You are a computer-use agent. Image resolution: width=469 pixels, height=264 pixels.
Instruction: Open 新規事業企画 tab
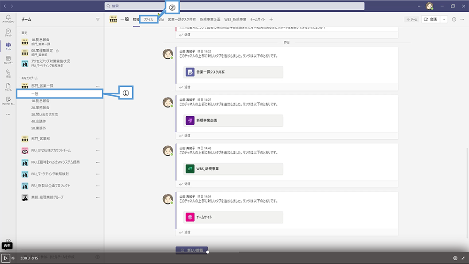(x=210, y=19)
